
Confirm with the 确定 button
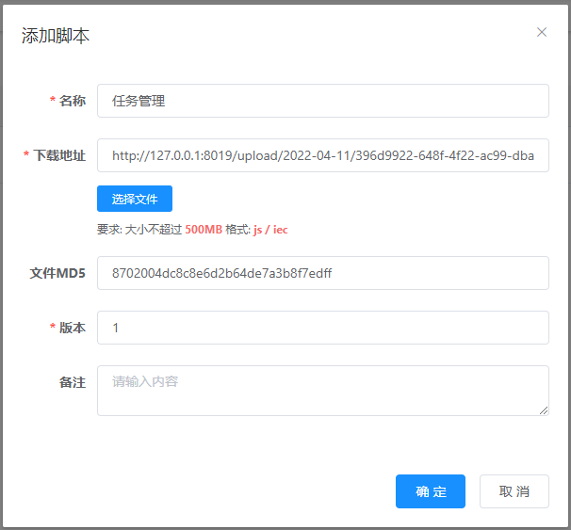431,491
